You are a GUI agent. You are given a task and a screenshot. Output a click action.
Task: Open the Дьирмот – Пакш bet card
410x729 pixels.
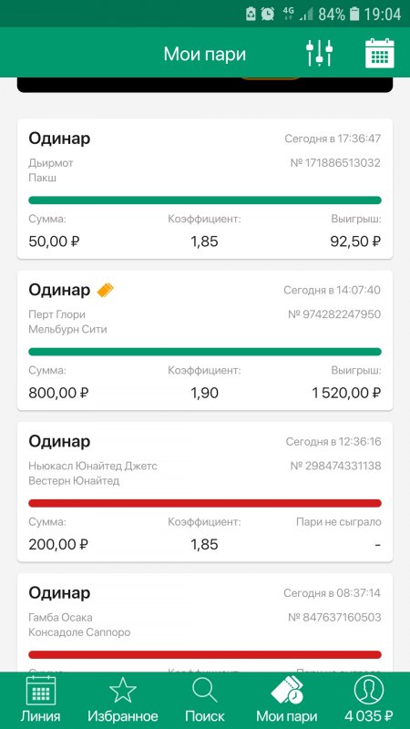(205, 189)
